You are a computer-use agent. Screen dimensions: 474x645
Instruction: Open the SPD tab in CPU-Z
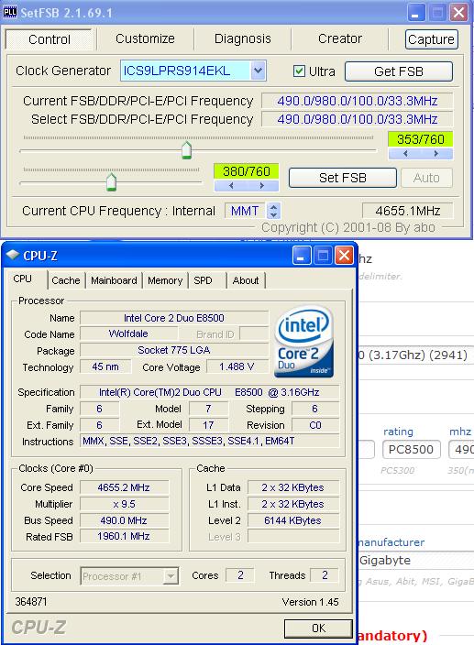[x=203, y=280]
